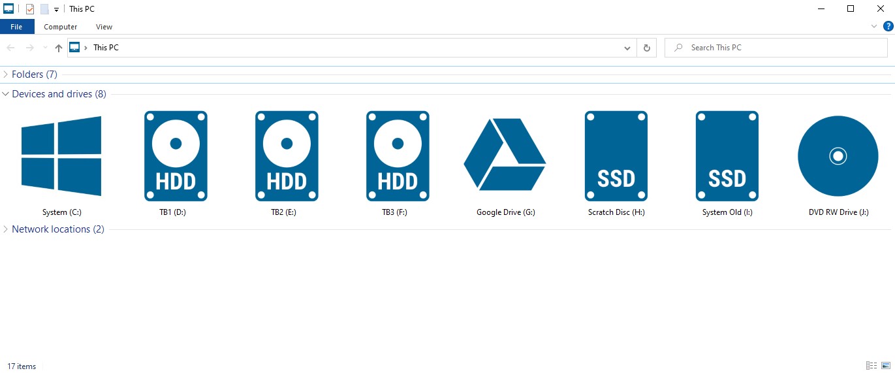
Task: Expand the ribbon with the chevron
Action: (x=875, y=26)
